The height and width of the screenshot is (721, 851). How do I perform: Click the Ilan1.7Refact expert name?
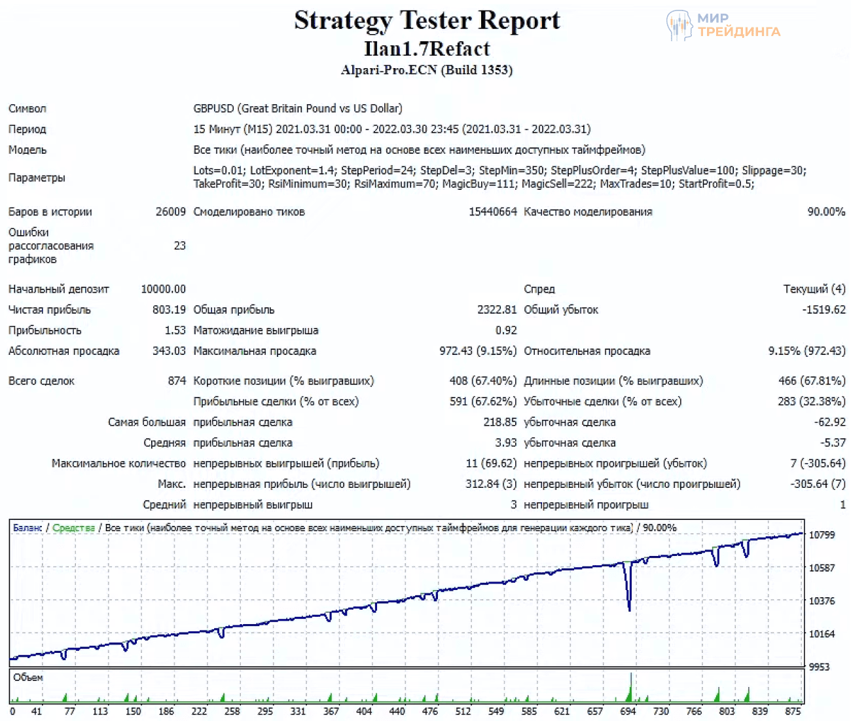tap(427, 49)
